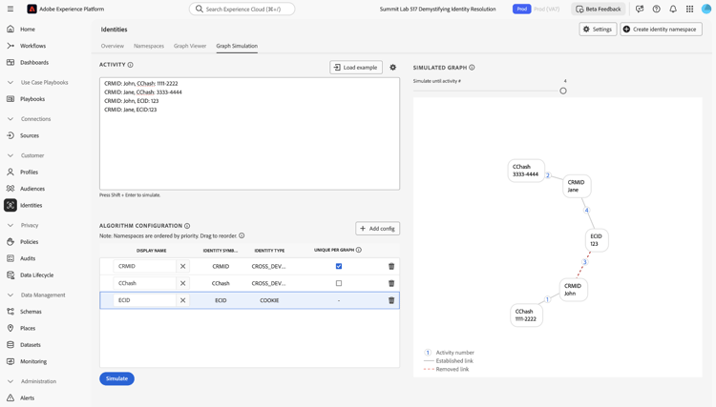Image resolution: width=716 pixels, height=407 pixels.
Task: Clear the CRMID display name field
Action: tap(183, 267)
